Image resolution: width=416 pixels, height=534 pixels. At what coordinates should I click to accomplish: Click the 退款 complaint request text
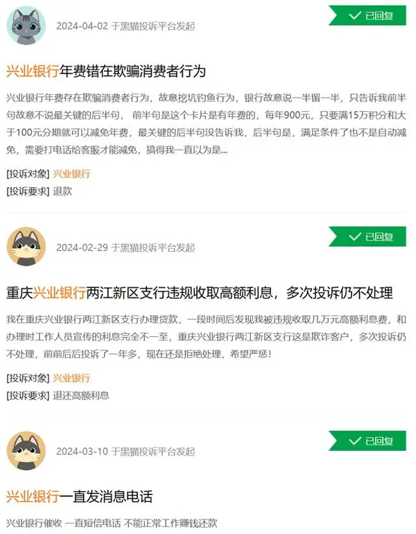[x=62, y=191]
